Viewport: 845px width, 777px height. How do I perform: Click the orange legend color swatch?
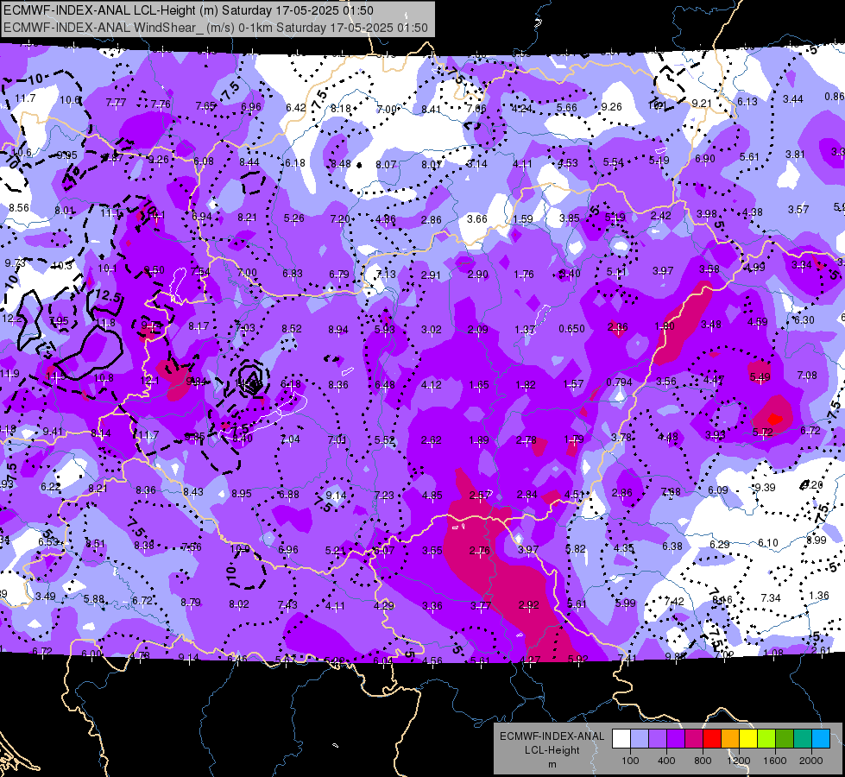tap(730, 738)
